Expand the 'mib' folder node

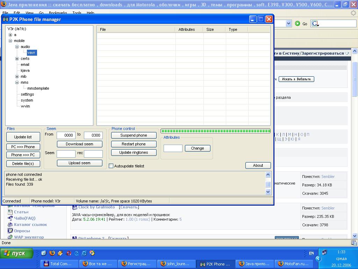click(17, 76)
